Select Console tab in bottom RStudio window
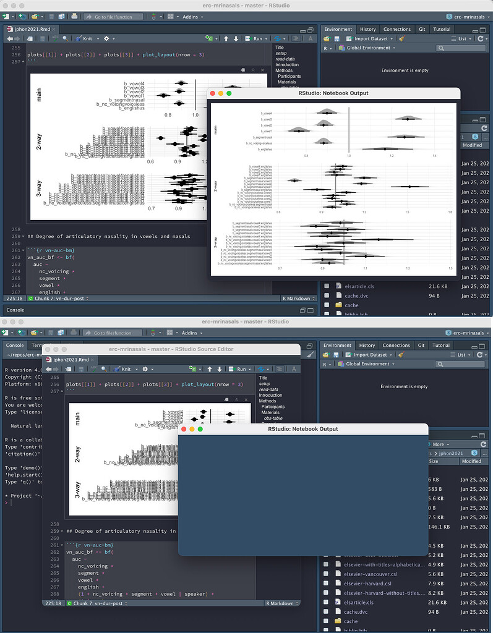493x633 pixels. pos(15,345)
